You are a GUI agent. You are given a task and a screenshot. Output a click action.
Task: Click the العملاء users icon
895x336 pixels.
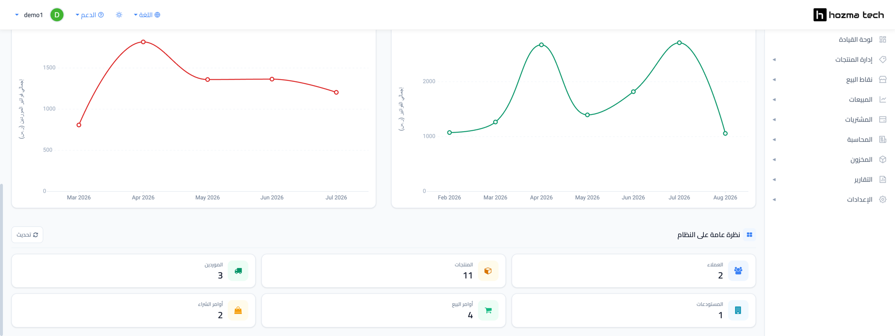(738, 271)
